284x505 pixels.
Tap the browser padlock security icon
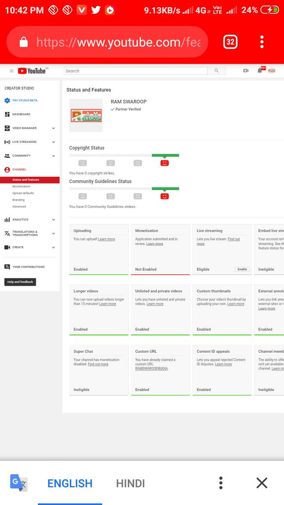tap(24, 42)
